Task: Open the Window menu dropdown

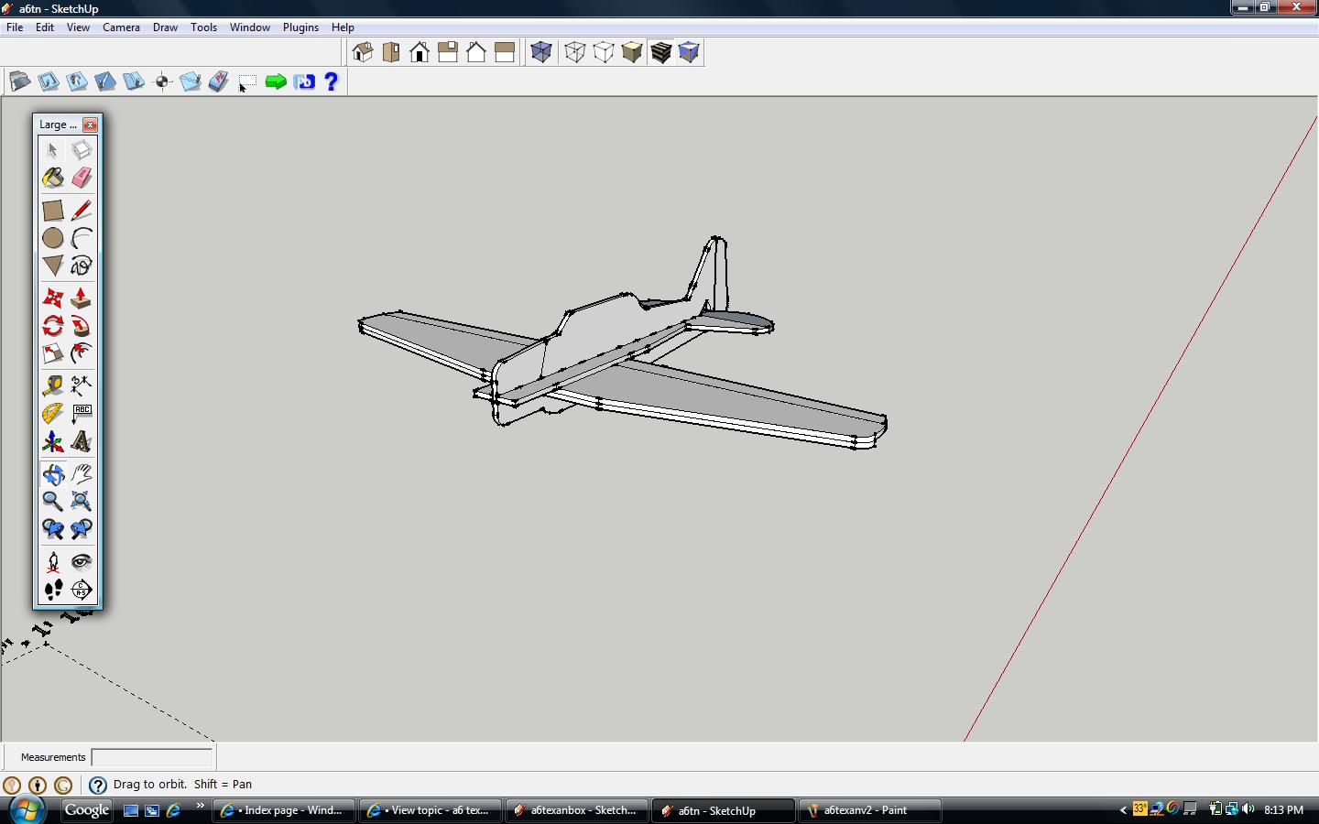Action: tap(249, 27)
